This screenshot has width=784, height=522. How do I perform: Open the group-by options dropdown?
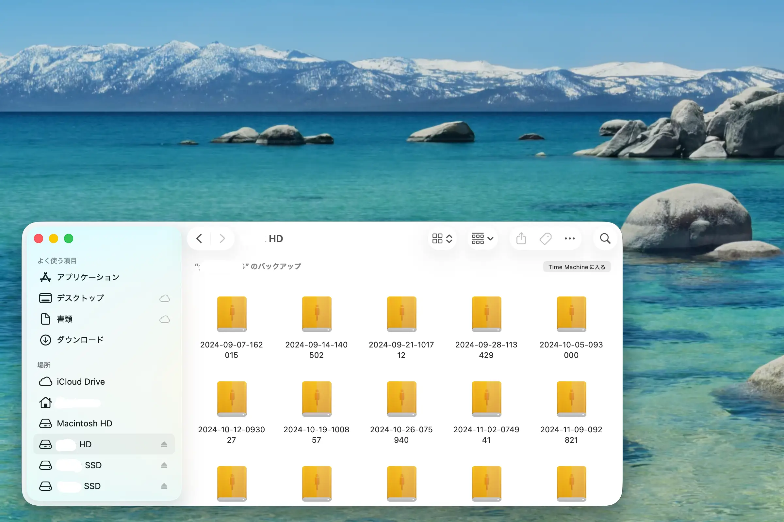[482, 238]
